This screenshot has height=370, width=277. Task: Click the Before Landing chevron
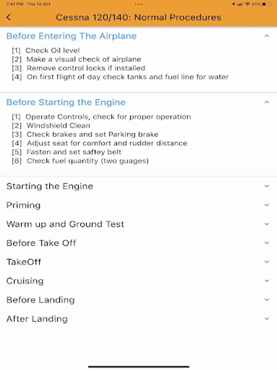pos(267,300)
